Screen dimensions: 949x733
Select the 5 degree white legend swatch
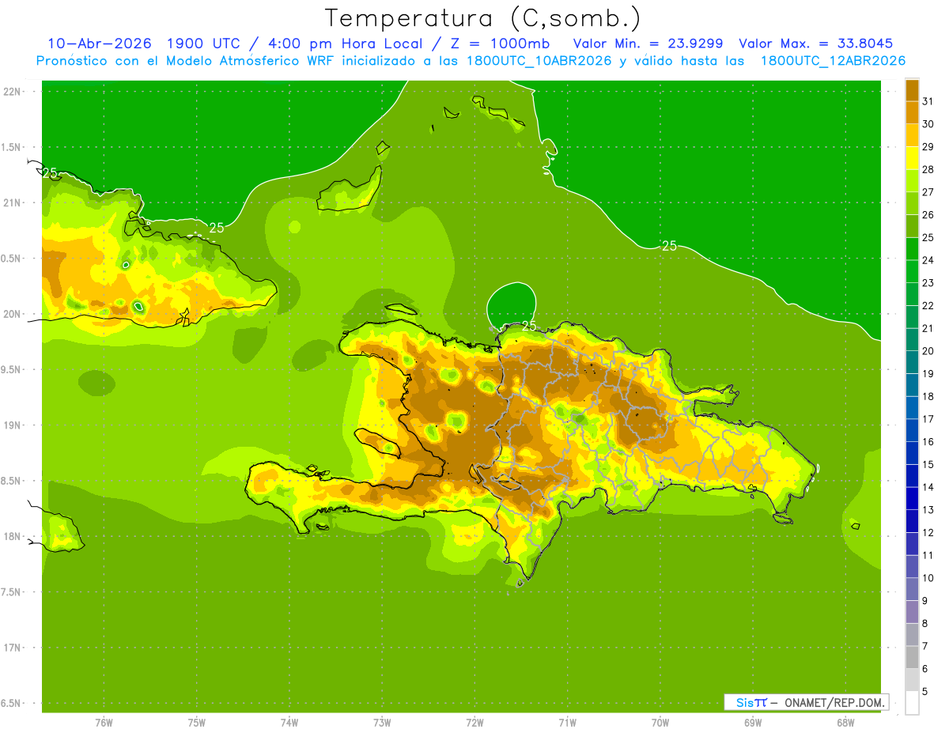click(x=912, y=703)
